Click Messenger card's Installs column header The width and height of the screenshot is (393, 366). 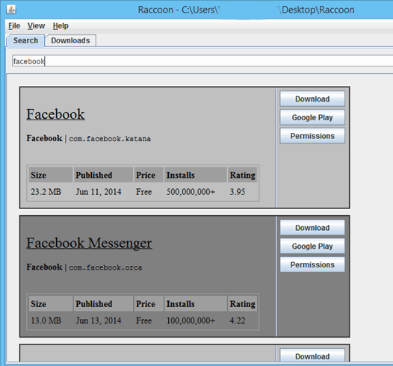(196, 304)
